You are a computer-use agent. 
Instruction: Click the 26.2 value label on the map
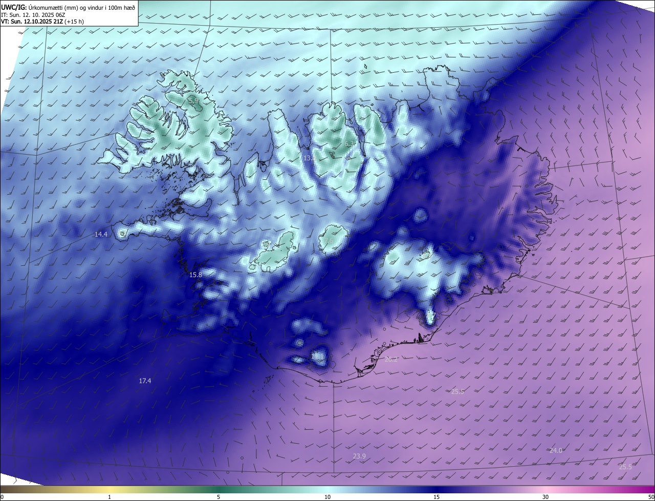[x=391, y=360]
